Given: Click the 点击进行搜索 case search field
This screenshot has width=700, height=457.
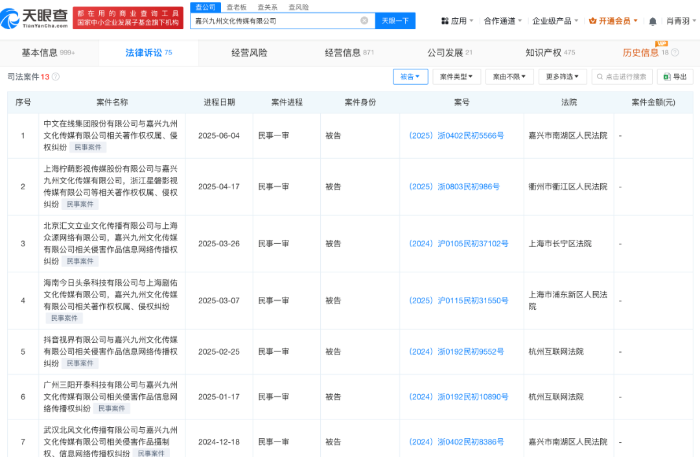Looking at the screenshot, I should [x=622, y=76].
